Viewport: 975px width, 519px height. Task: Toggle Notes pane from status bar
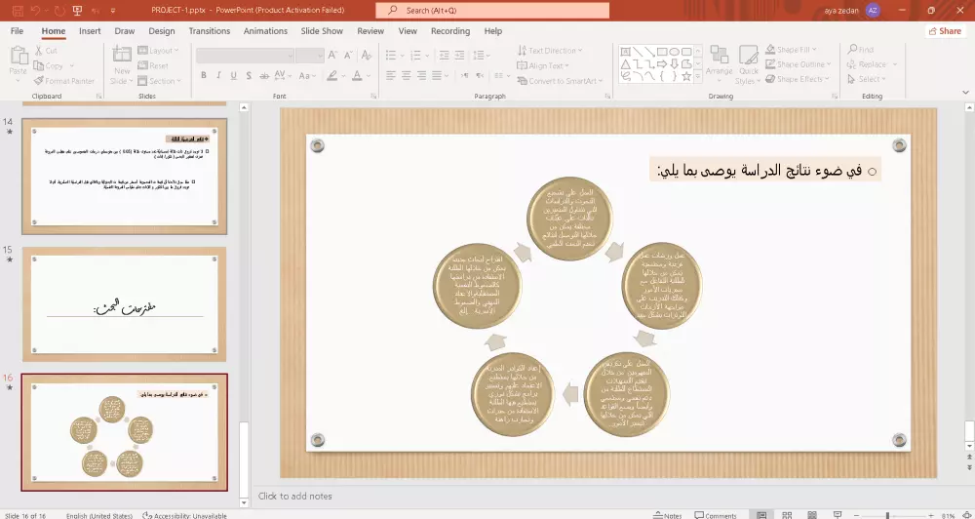(x=668, y=515)
